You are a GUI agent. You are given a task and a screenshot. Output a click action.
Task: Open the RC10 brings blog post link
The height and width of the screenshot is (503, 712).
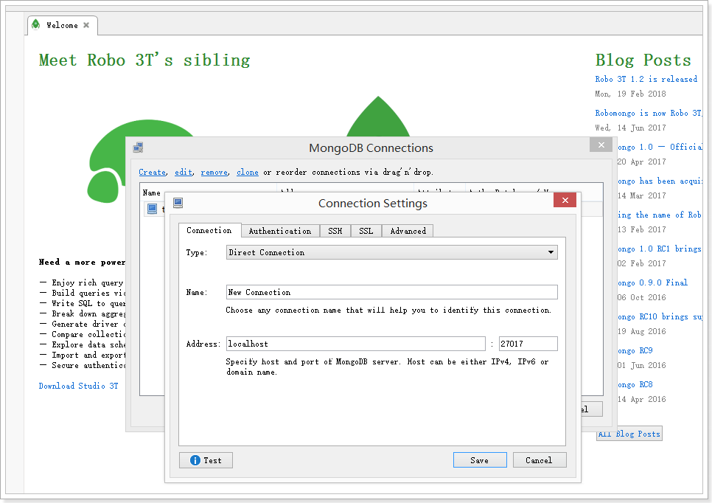pos(660,316)
